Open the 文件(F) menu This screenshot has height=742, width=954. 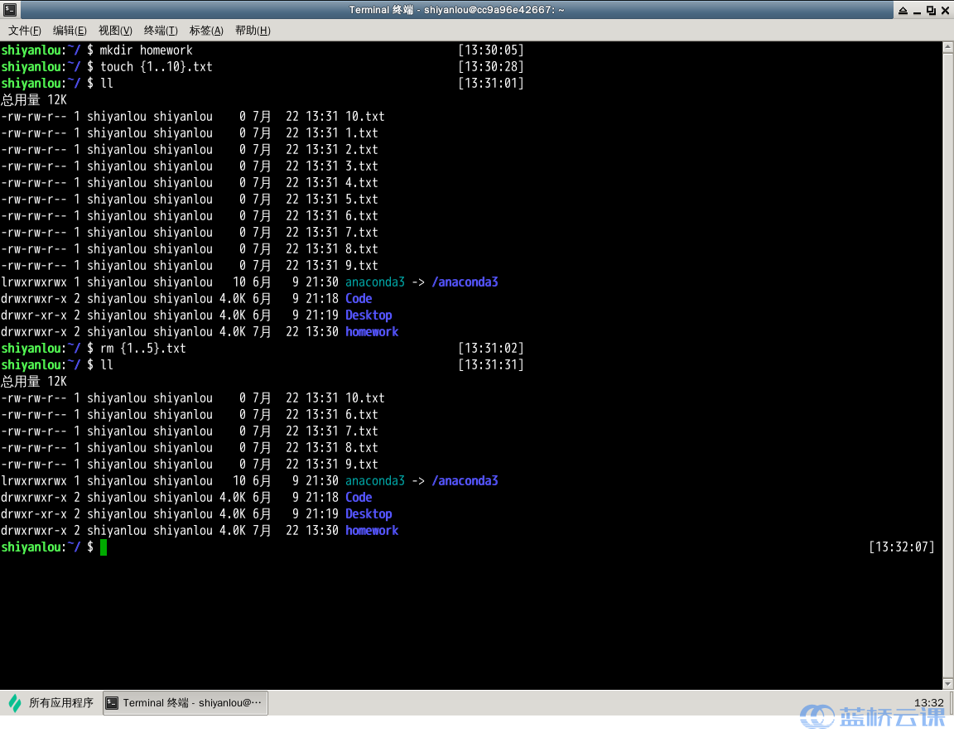tap(25, 31)
